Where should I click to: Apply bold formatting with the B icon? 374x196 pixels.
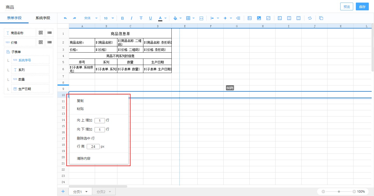click(122, 18)
